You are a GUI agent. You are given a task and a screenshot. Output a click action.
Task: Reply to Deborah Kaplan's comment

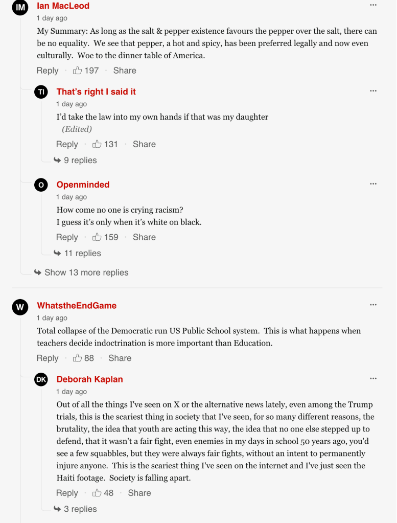point(67,493)
